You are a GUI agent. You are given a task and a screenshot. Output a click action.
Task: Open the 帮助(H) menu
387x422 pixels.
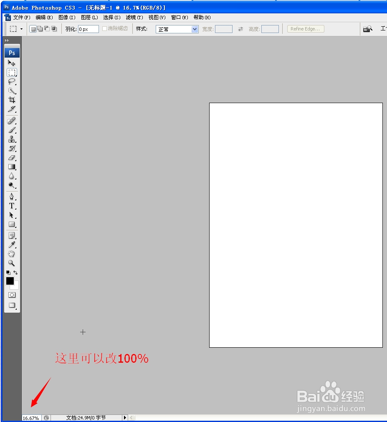tap(202, 18)
